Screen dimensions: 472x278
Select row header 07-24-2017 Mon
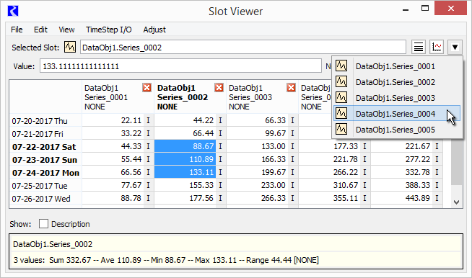[45, 173]
